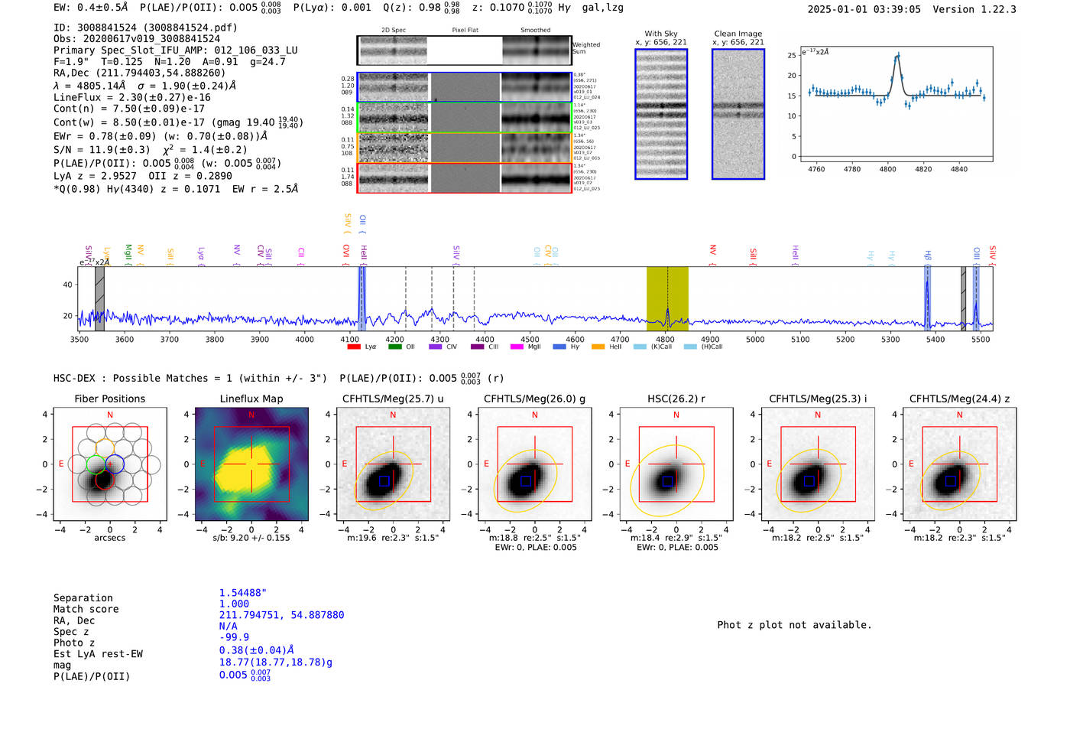
Task: Click the S/N = 11.9(±0.3) line
Action: [x=151, y=150]
